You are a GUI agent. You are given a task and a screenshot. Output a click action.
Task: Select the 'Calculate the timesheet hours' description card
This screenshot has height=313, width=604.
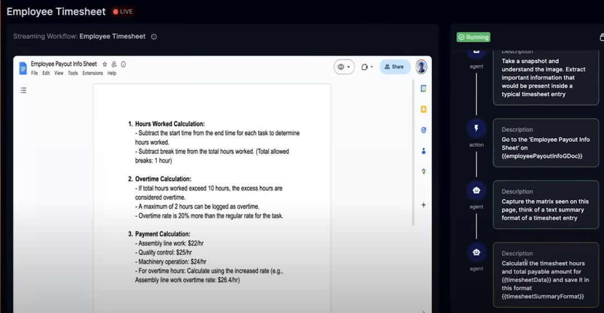pos(545,275)
